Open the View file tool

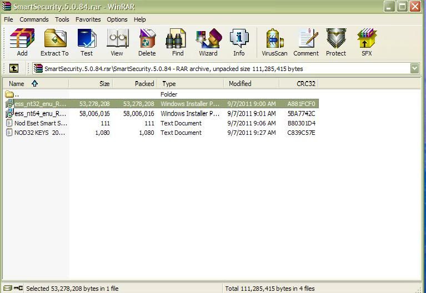(117, 38)
